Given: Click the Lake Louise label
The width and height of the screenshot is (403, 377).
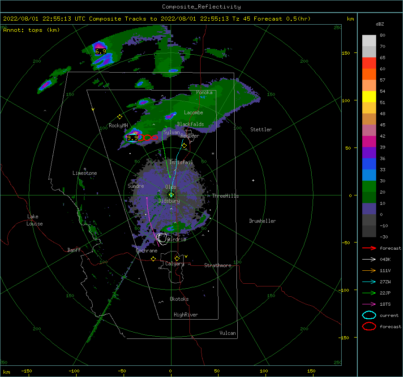Looking at the screenshot, I should pos(34,220).
